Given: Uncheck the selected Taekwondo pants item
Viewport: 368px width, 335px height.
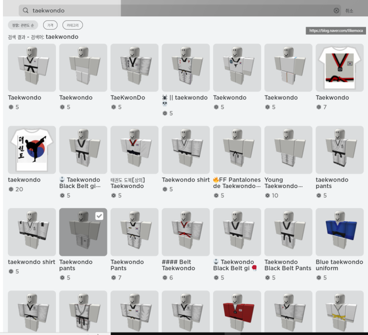Looking at the screenshot, I should tap(99, 216).
